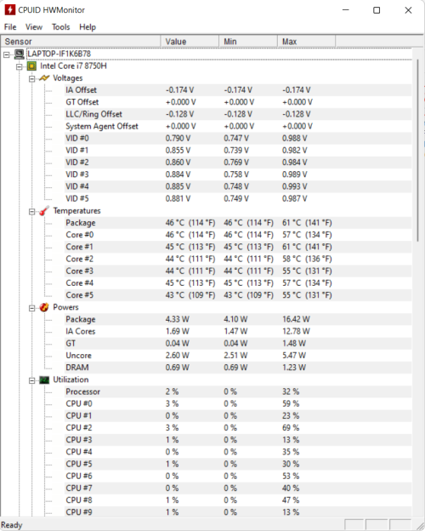Click the Powers flame icon
This screenshot has width=425, height=531.
coord(44,307)
